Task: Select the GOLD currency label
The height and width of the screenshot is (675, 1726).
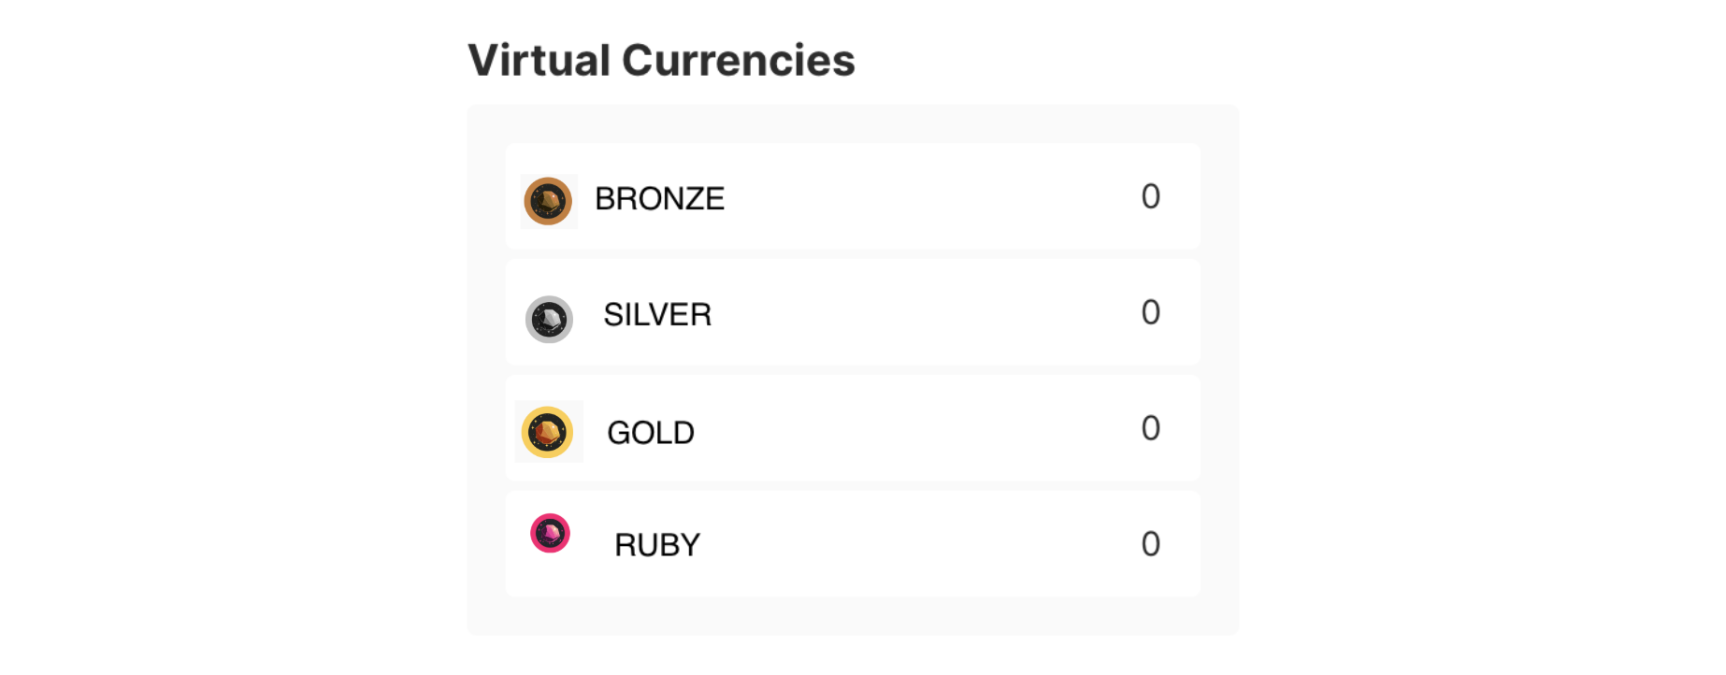Action: pyautogui.click(x=651, y=433)
